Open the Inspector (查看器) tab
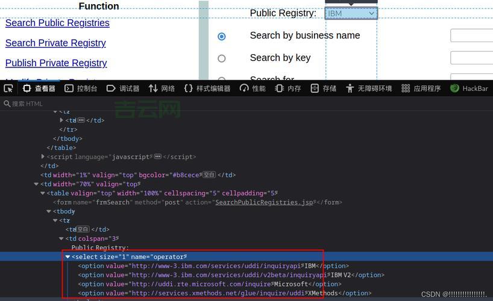Viewport: 493px width, 301px height. pos(39,88)
